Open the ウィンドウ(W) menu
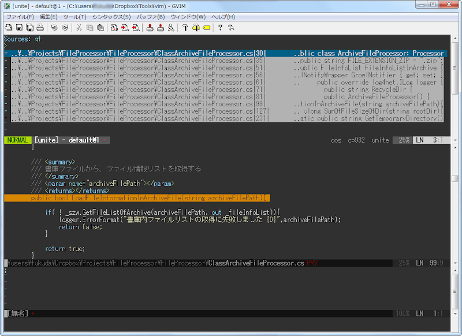 click(188, 17)
